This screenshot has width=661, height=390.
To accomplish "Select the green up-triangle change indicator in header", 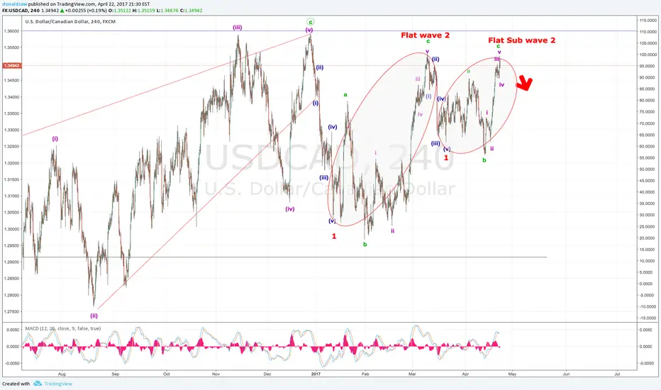I will coord(62,10).
